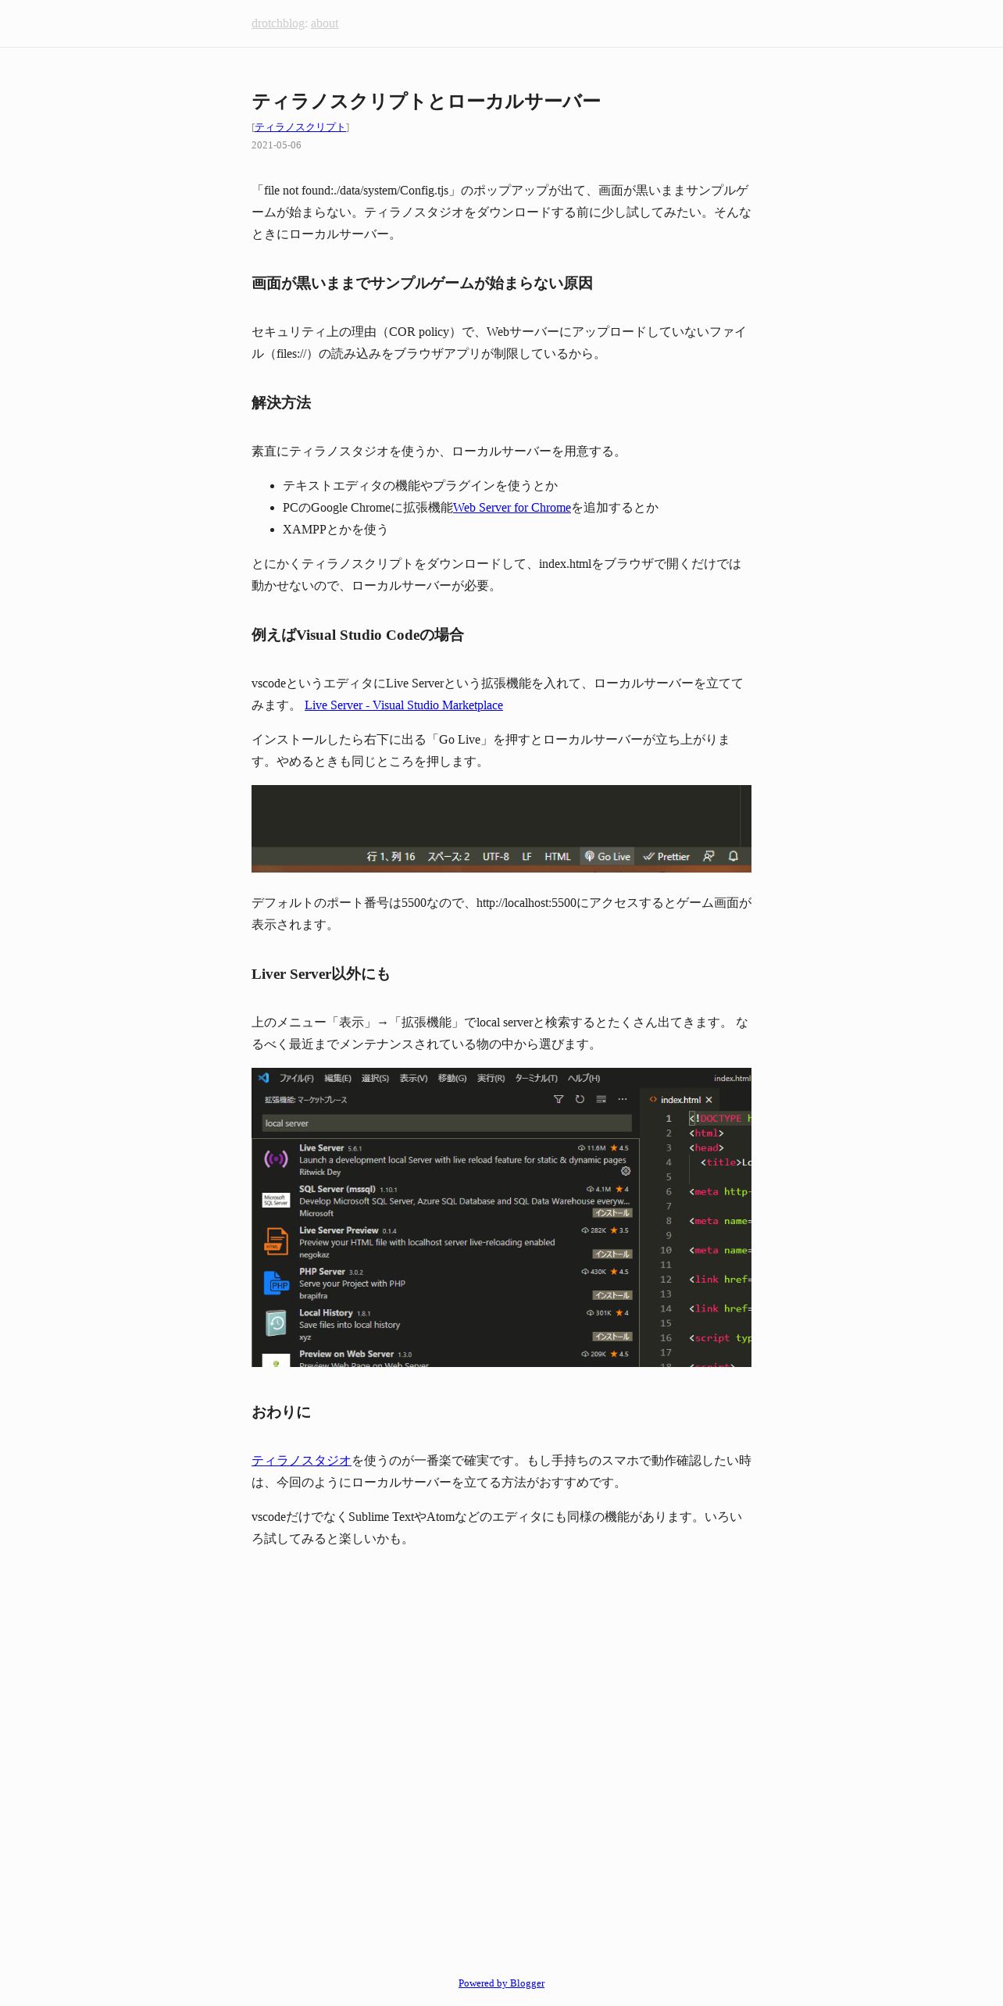This screenshot has width=1003, height=2006.
Task: Click the heading 画面が黒いままでサンプルゲームが始まらない原因
Action: [422, 284]
